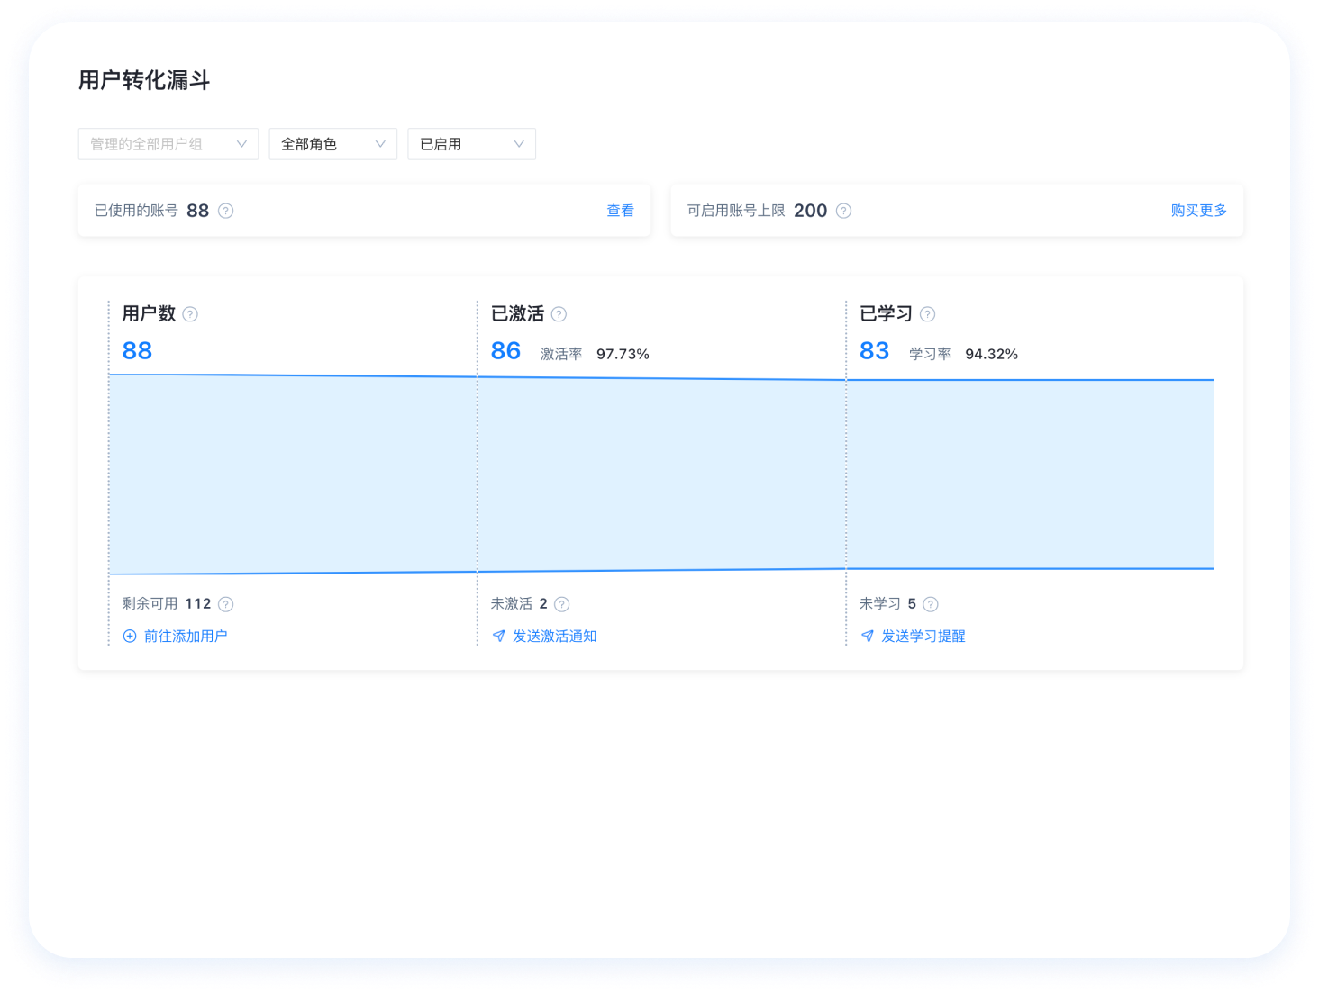Open the 管理的全部用户组 dropdown
The width and height of the screenshot is (1319, 994).
(x=168, y=144)
